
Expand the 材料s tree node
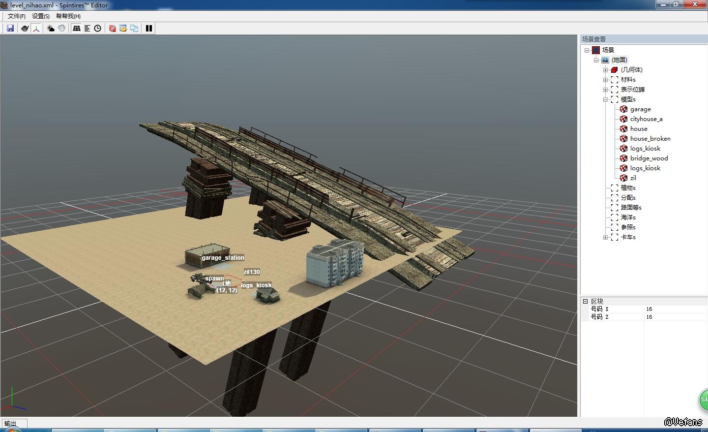pyautogui.click(x=605, y=80)
